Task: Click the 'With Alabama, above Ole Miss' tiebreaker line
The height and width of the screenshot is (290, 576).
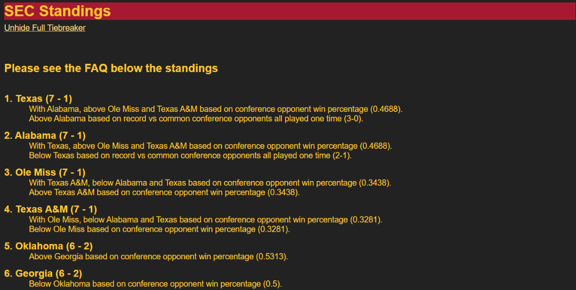Action: [216, 109]
